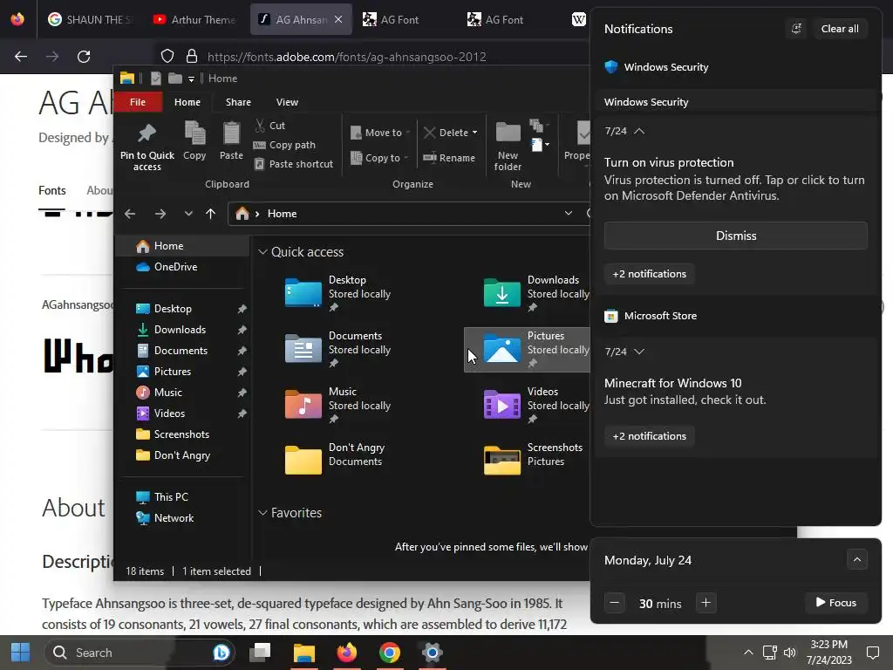Image resolution: width=893 pixels, height=670 pixels.
Task: Open the Videos folder tile in Quick access
Action: pos(535,405)
